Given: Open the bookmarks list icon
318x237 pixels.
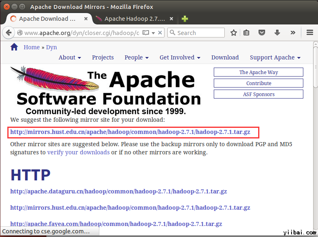Looking at the screenshot, I should click(247, 33).
